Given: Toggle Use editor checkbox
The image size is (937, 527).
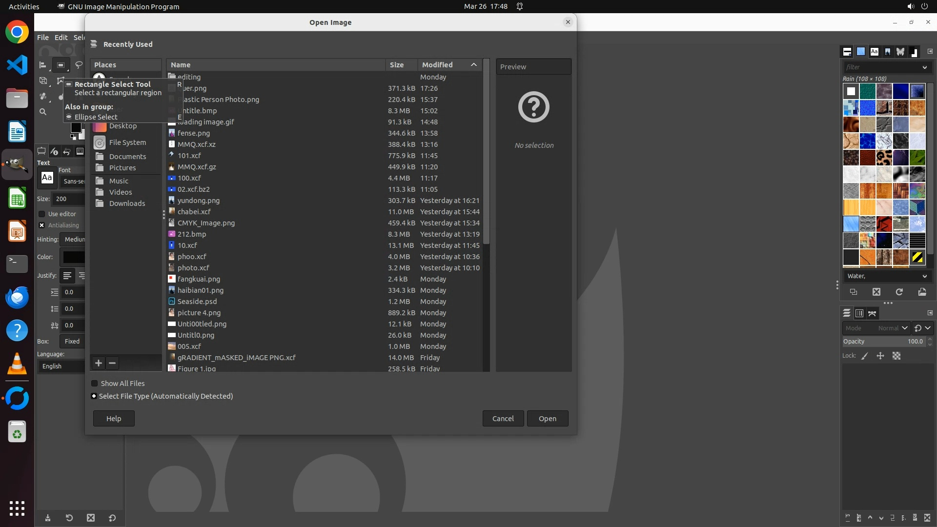Looking at the screenshot, I should (42, 214).
